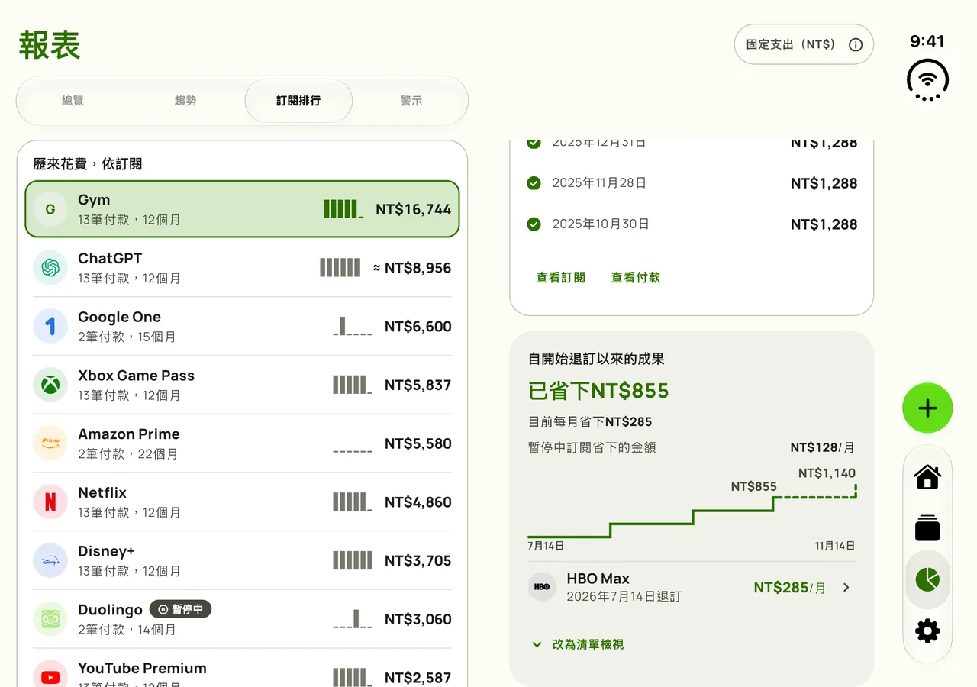Click the checkmark for 2025年10月30日 payment
The height and width of the screenshot is (687, 977).
click(x=534, y=224)
